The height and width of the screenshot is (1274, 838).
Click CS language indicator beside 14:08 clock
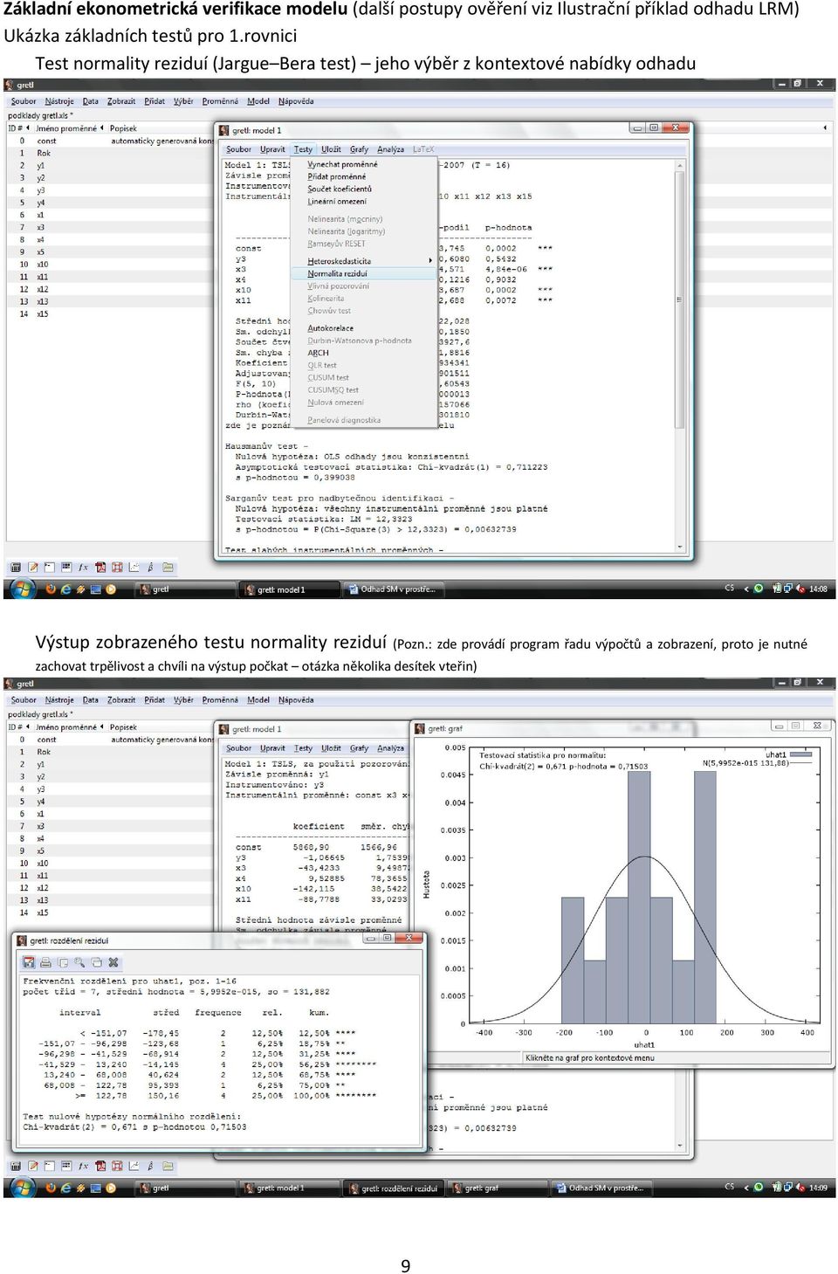(x=730, y=589)
